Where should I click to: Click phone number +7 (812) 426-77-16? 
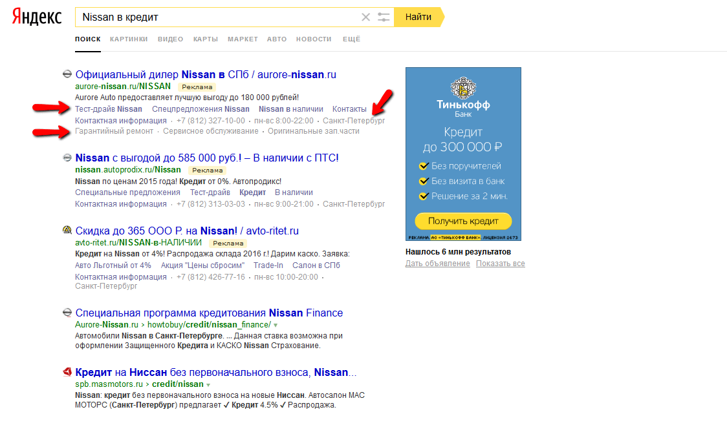(x=211, y=277)
